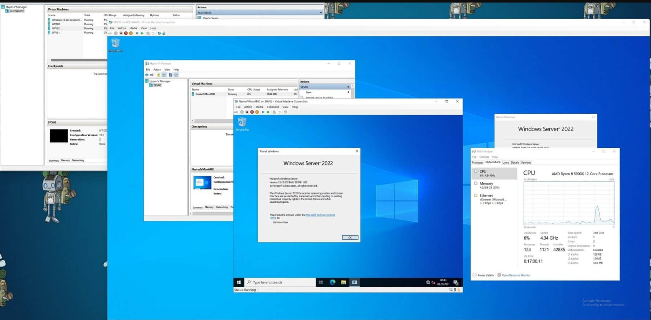The image size is (651, 320).
Task: Switch to Users tab in Task Manager
Action: pos(505,163)
